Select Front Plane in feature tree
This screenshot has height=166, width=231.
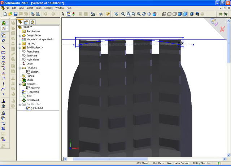[x=32, y=51]
